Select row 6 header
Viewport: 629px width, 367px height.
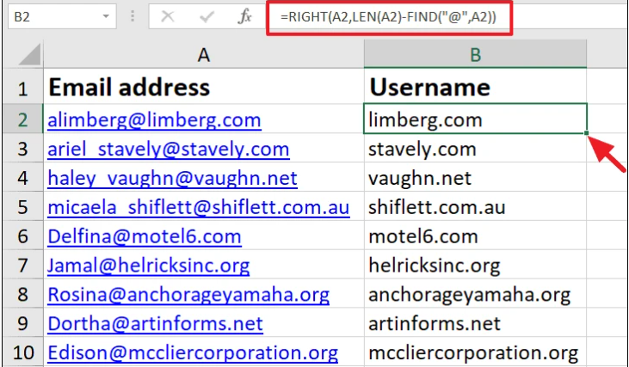pos(23,236)
